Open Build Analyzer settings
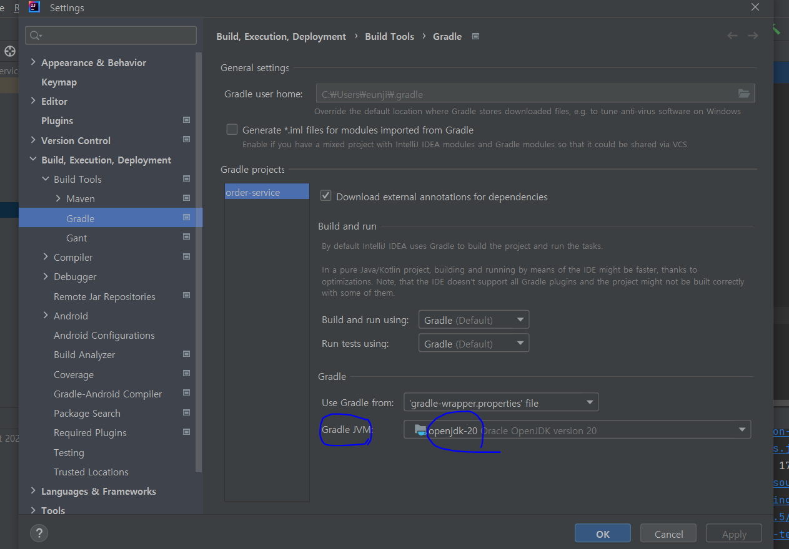The image size is (789, 549). [84, 354]
